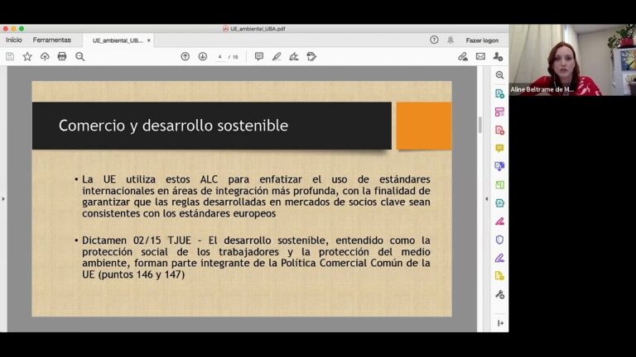Click Fazer logon button
The height and width of the screenshot is (357, 636).
tap(482, 40)
